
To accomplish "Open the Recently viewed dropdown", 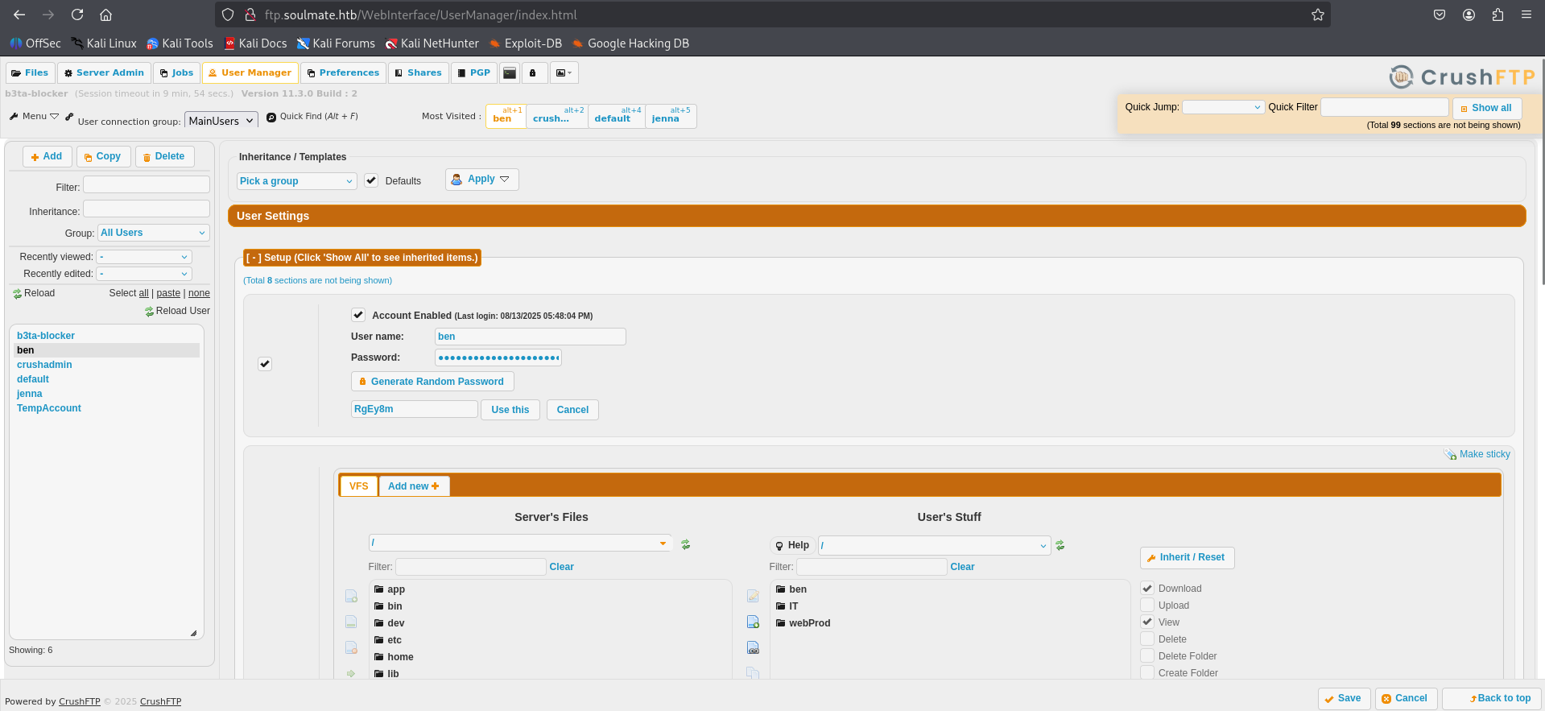I will click(x=144, y=257).
